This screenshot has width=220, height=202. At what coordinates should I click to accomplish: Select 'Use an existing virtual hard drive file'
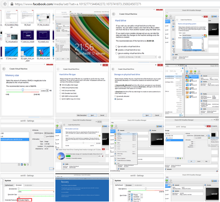pos(130,53)
